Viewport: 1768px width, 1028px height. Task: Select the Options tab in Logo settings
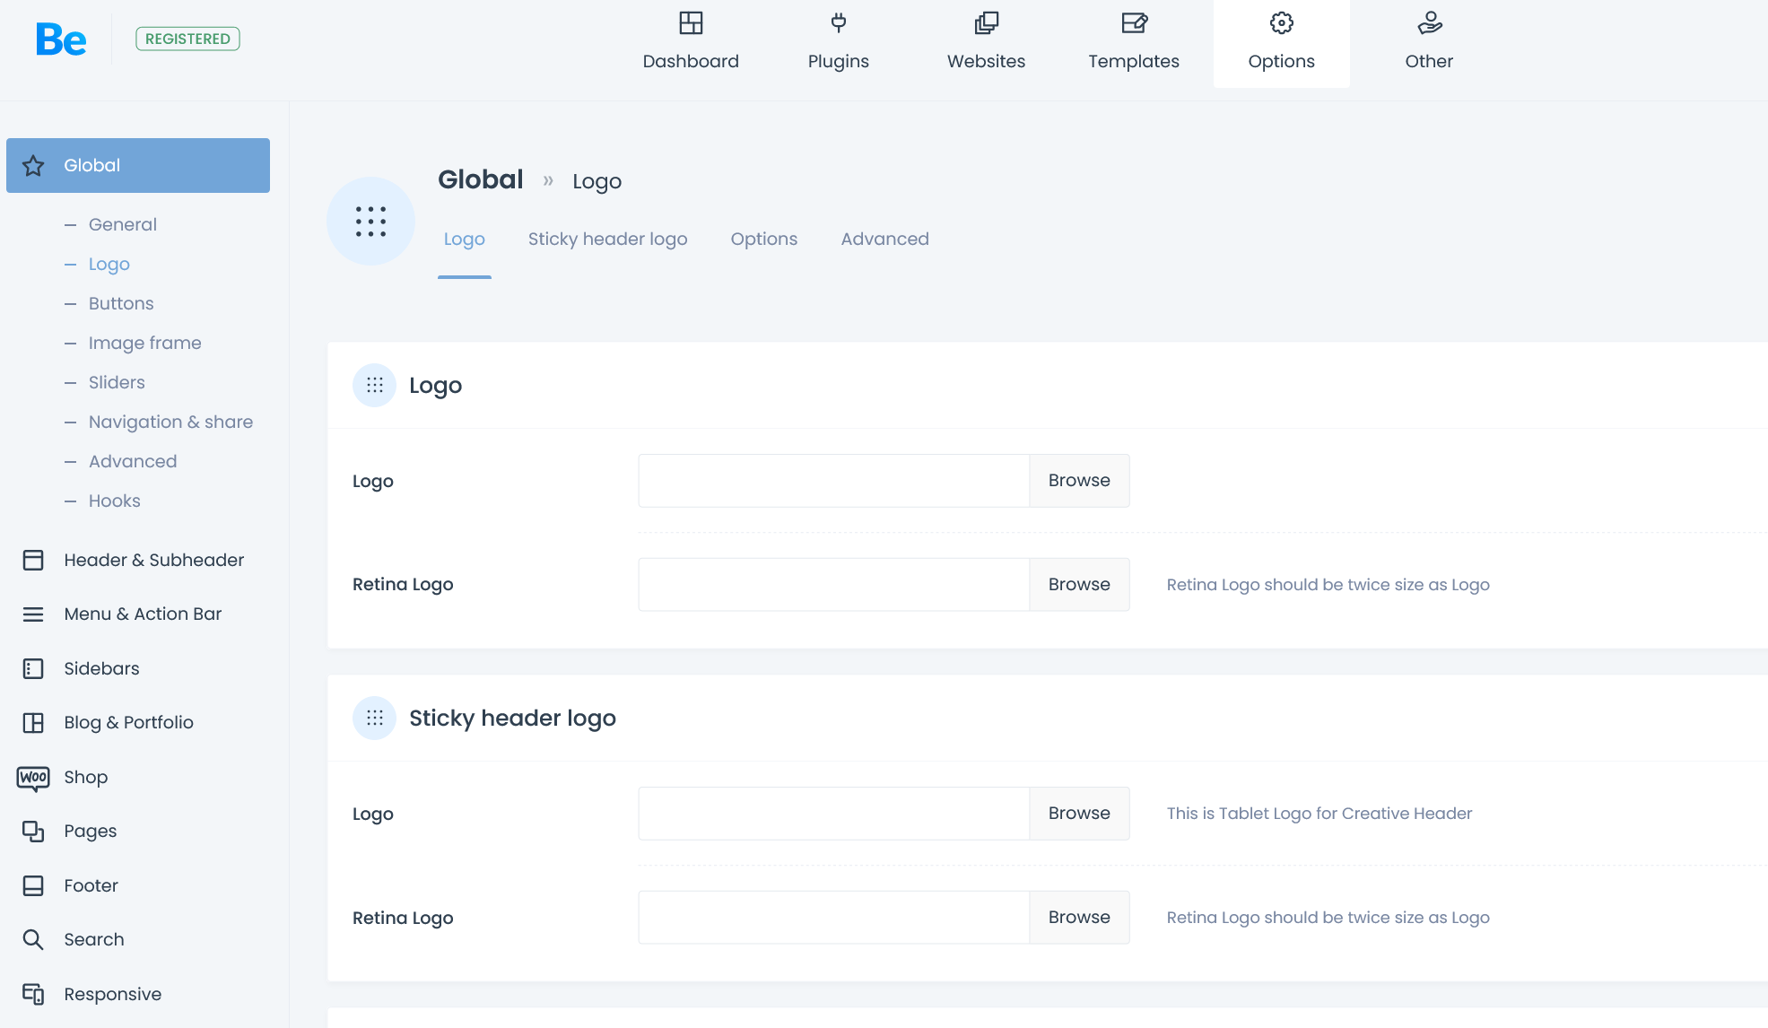pyautogui.click(x=763, y=239)
